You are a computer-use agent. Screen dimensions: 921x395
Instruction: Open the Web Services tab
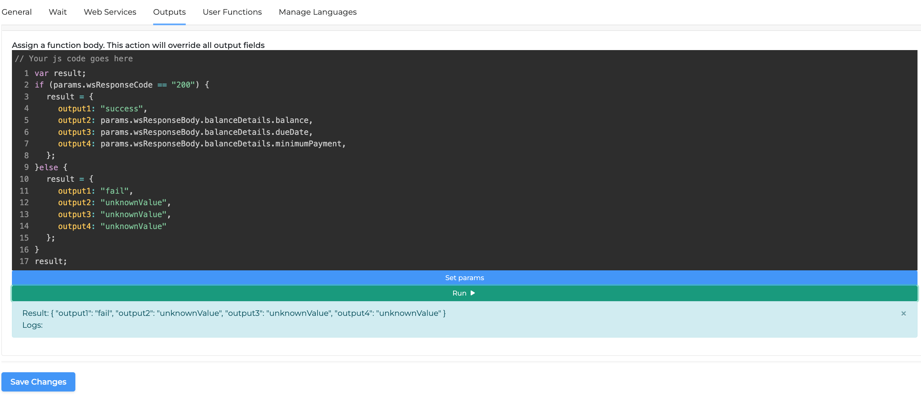pyautogui.click(x=110, y=12)
